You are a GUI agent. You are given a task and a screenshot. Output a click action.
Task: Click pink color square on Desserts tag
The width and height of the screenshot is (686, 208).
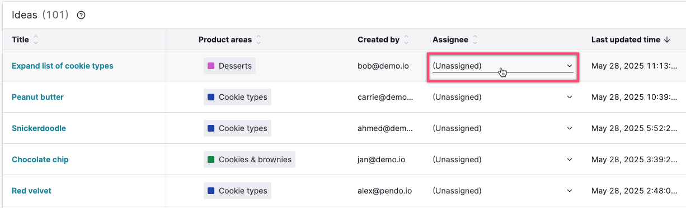coord(211,66)
